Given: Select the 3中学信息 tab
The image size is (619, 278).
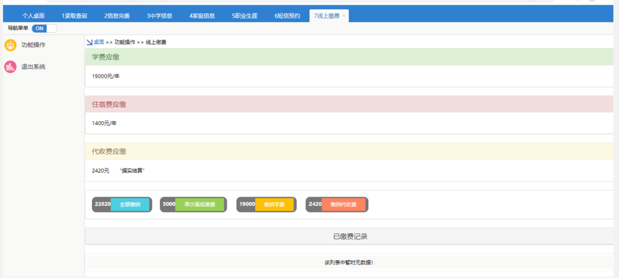Looking at the screenshot, I should tap(159, 16).
